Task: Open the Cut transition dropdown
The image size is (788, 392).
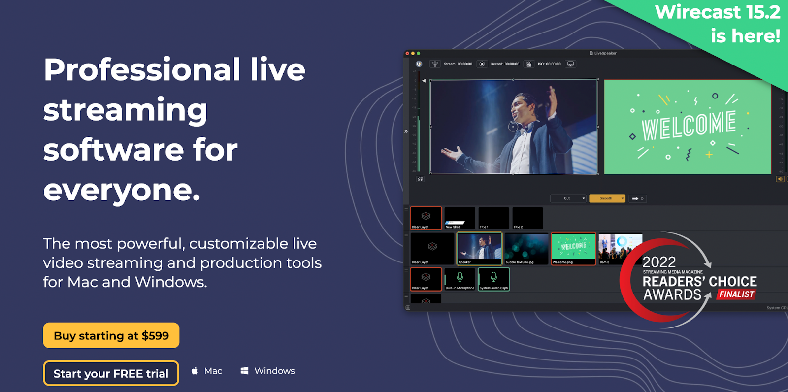Action: 568,198
